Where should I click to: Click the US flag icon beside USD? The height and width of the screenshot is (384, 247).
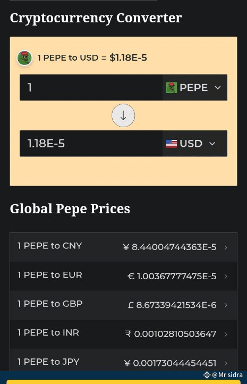click(171, 144)
